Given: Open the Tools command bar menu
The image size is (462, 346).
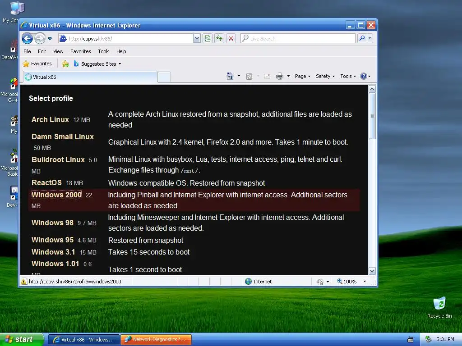Looking at the screenshot, I should point(348,76).
